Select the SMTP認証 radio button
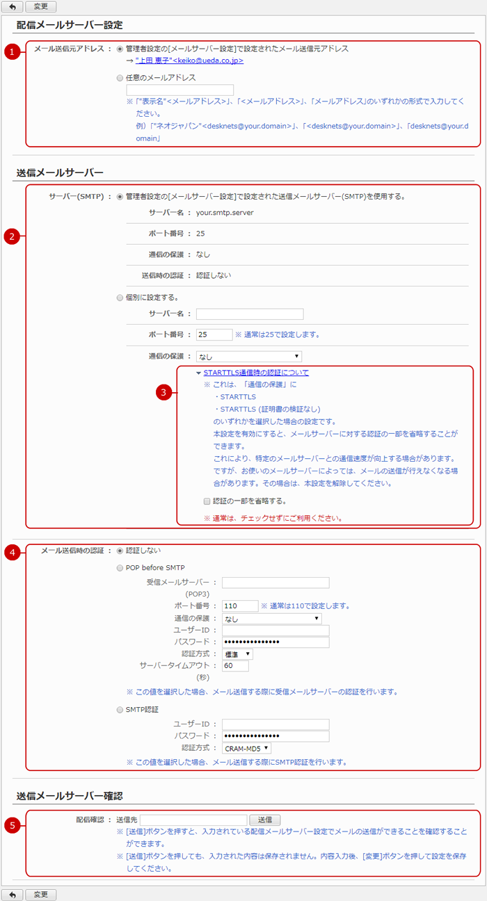The height and width of the screenshot is (901, 487). coord(120,710)
